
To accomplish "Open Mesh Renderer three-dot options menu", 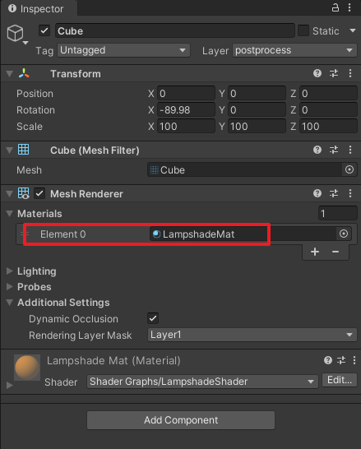I will [350, 193].
